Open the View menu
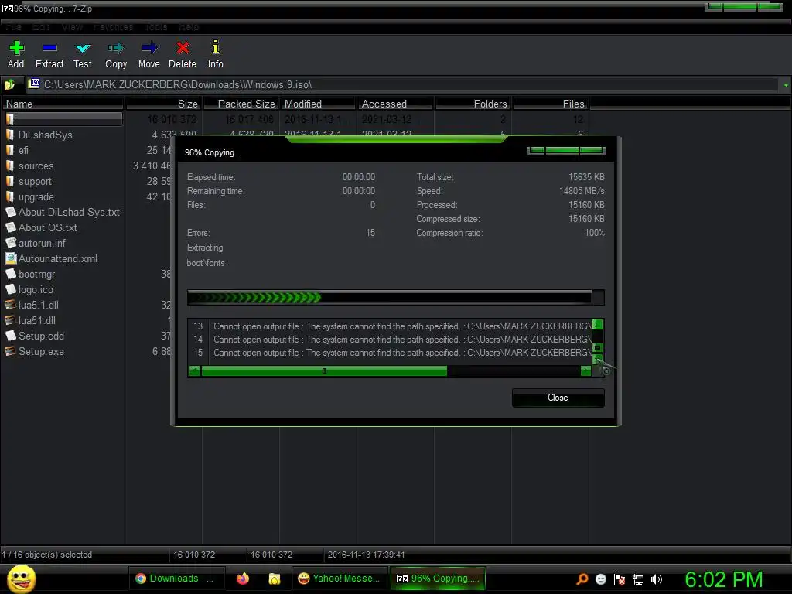 pos(72,27)
